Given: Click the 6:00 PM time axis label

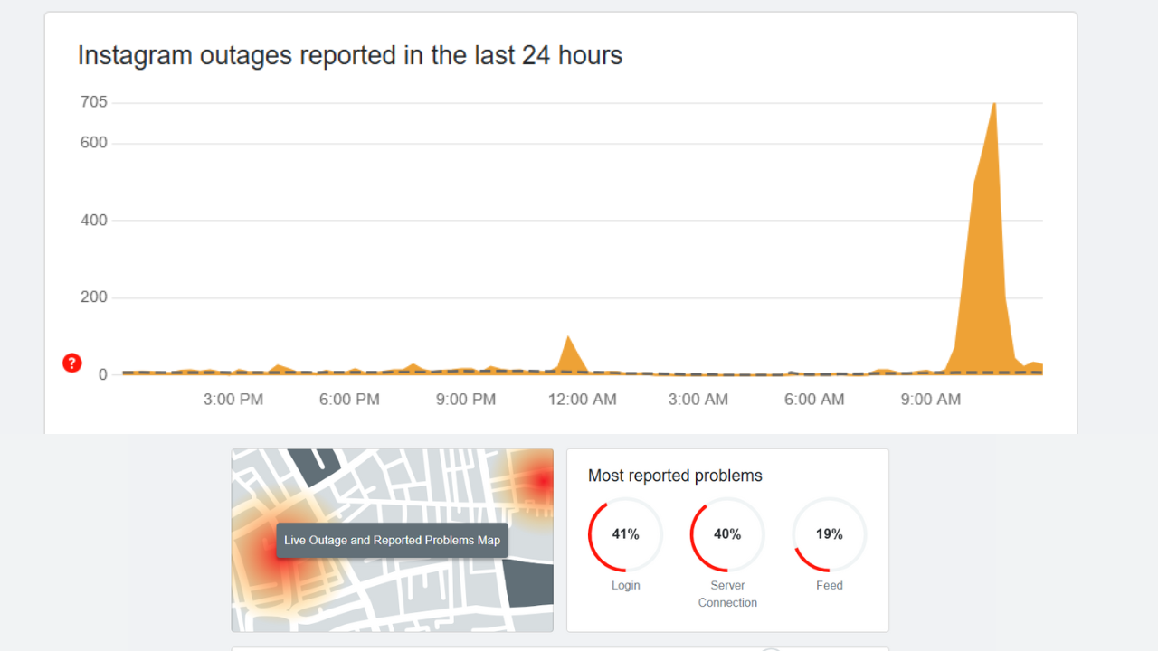Looking at the screenshot, I should [x=349, y=400].
